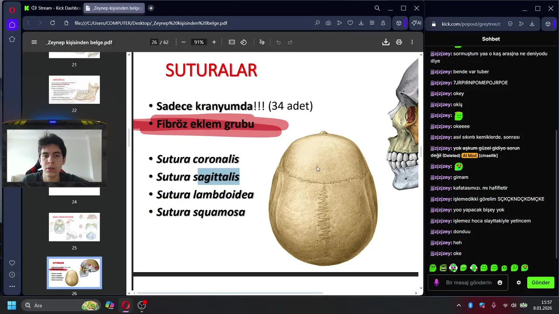Select the PDF draw annotation tool

click(262, 42)
